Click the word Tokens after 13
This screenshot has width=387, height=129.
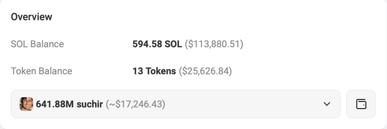pyautogui.click(x=161, y=71)
